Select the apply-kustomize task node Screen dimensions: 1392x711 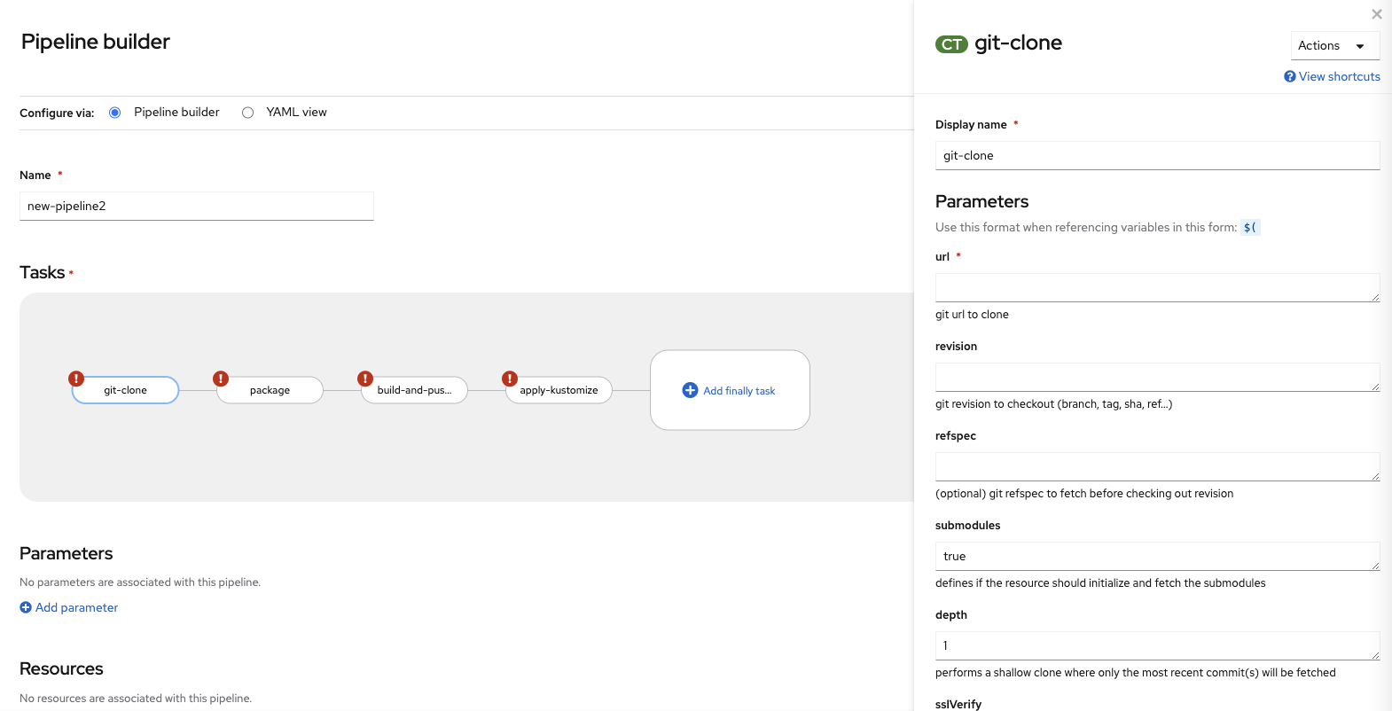559,390
